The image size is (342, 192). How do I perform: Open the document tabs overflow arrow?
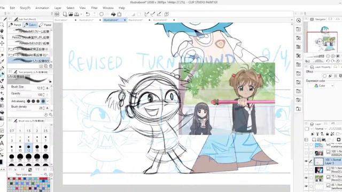pyautogui.click(x=292, y=20)
